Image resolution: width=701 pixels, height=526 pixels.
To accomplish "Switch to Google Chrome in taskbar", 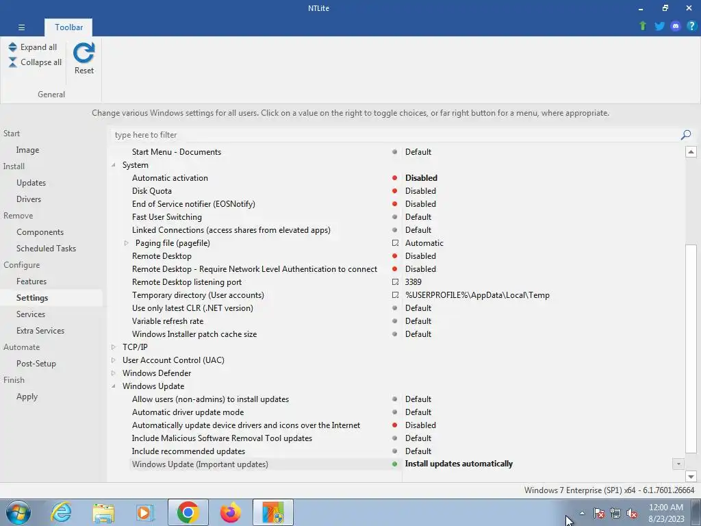I will click(188, 512).
